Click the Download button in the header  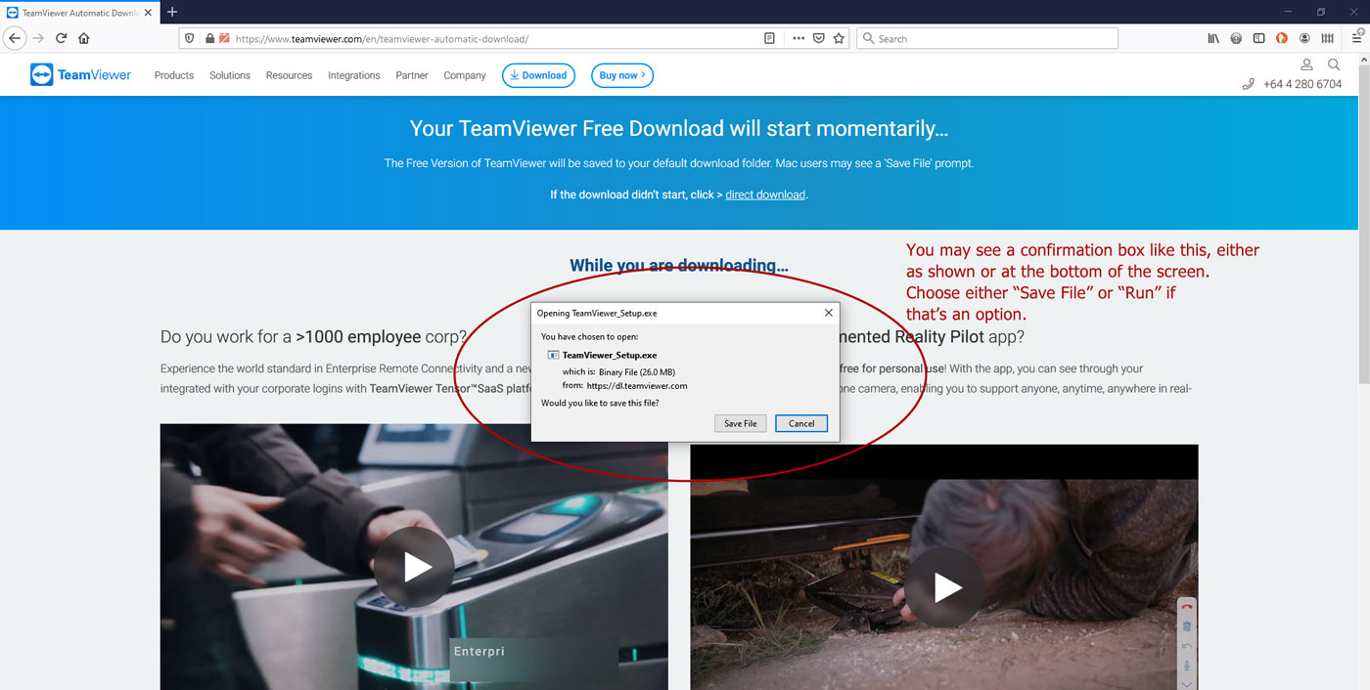[538, 75]
